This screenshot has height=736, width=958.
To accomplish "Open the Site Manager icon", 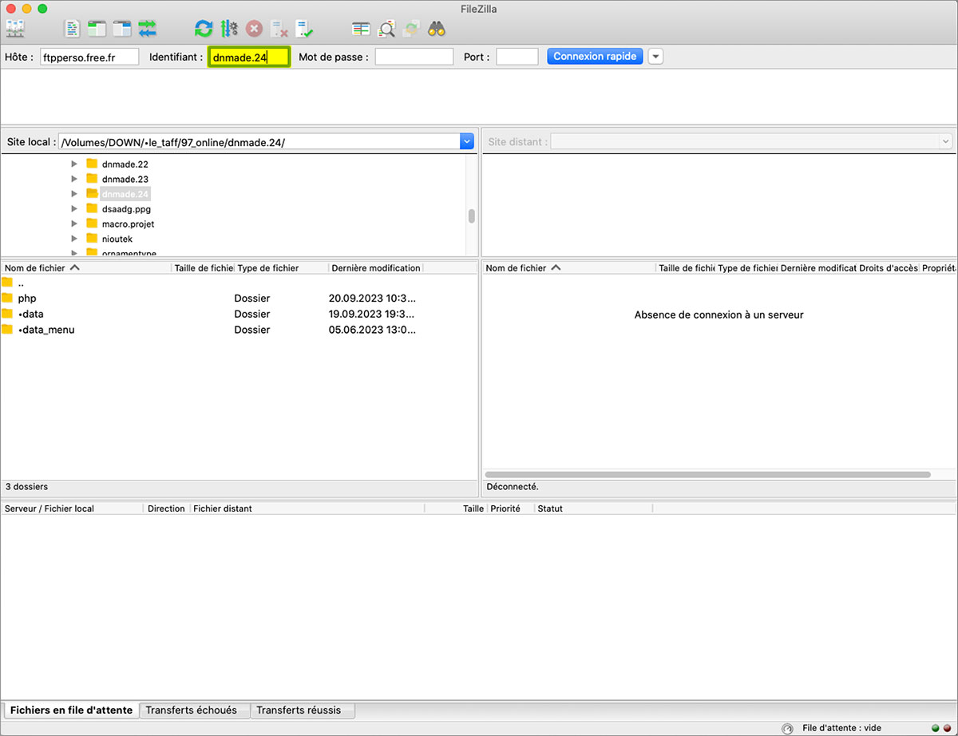I will pos(15,30).
